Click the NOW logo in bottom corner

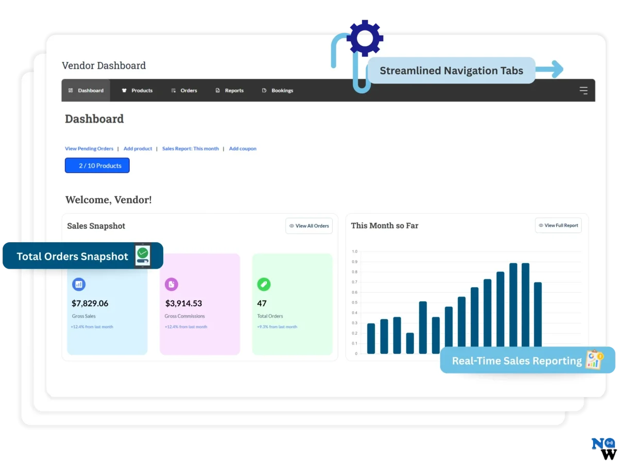[x=603, y=449]
